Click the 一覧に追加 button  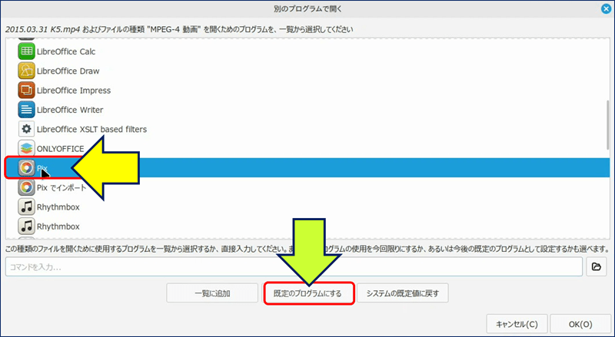click(212, 293)
